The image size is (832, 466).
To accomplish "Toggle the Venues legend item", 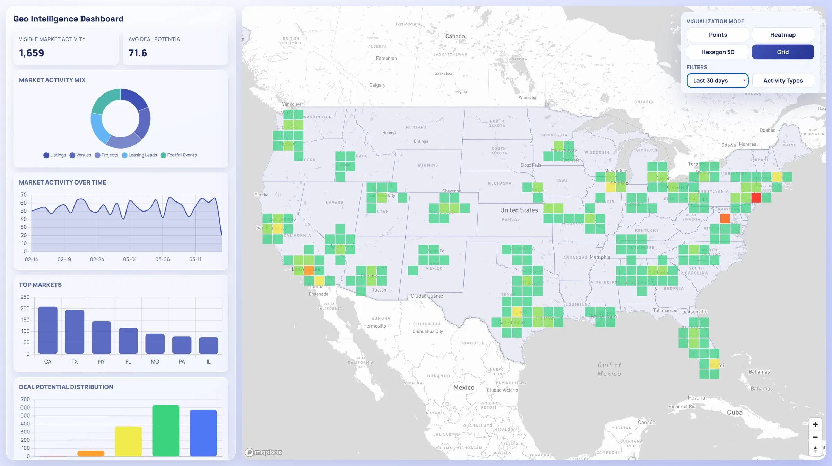I will [80, 155].
